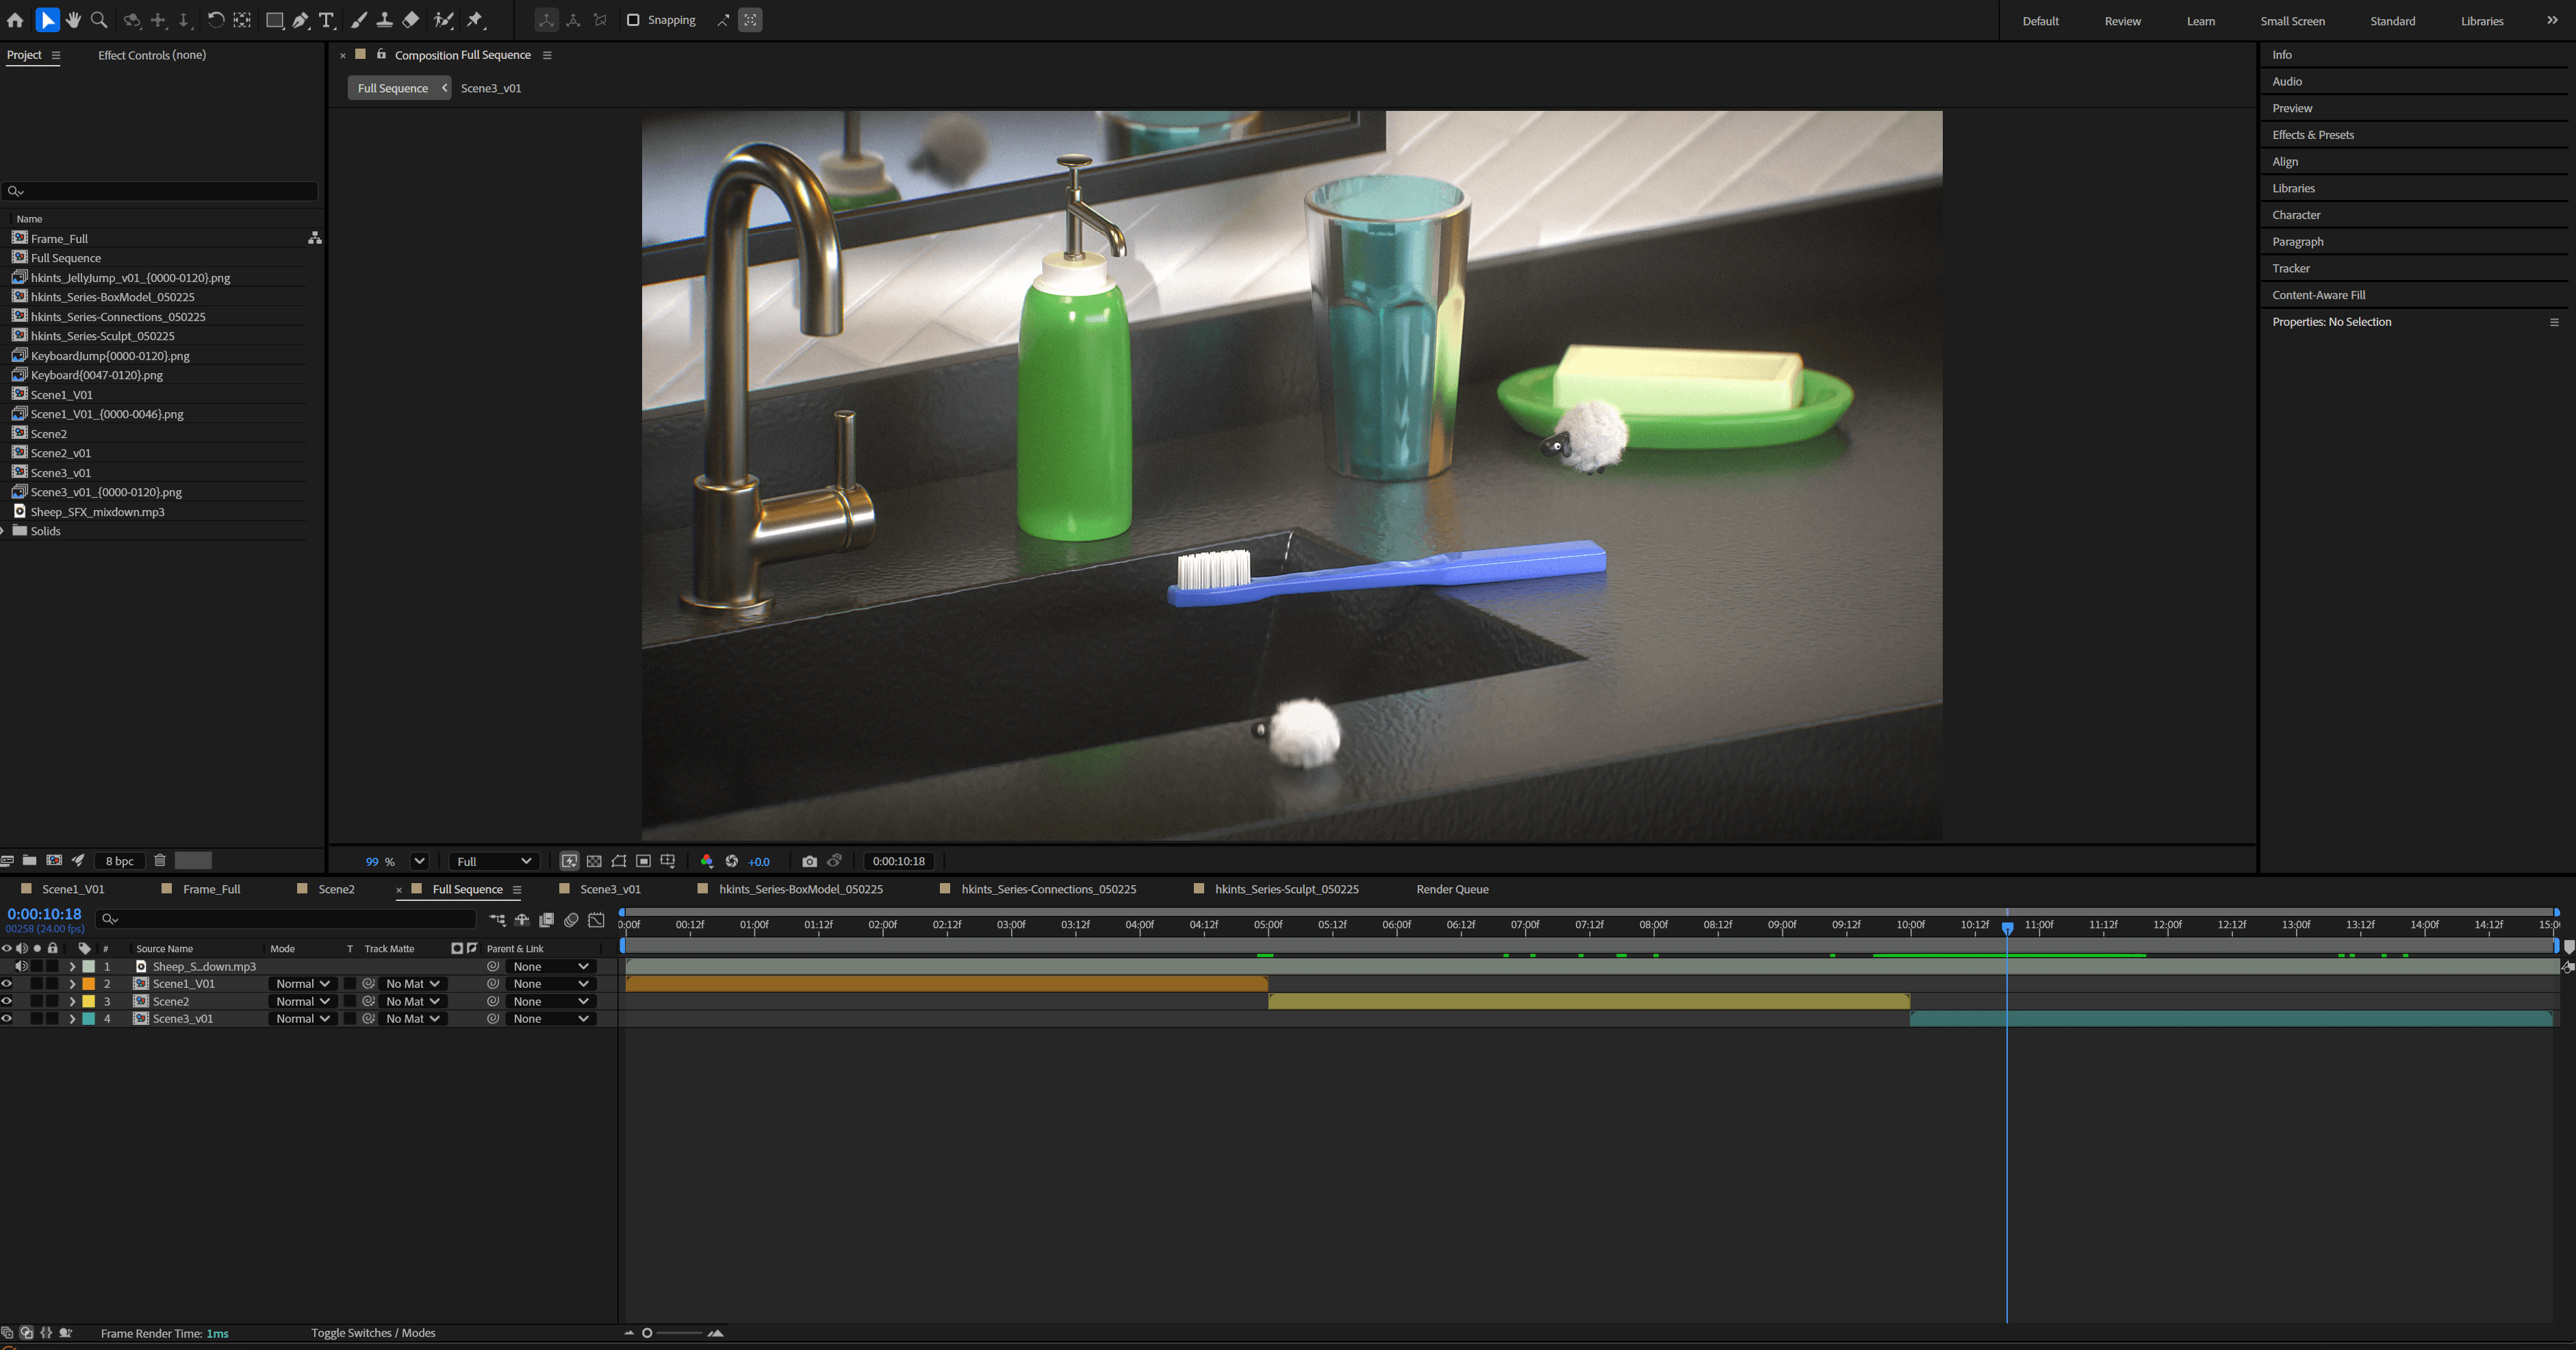Toggle the transparency grid in viewer

[x=594, y=861]
